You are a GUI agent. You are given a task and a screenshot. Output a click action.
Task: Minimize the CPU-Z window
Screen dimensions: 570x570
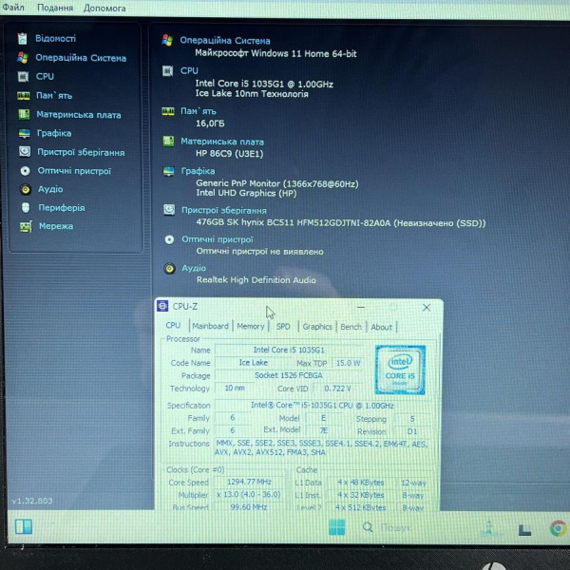pos(361,308)
